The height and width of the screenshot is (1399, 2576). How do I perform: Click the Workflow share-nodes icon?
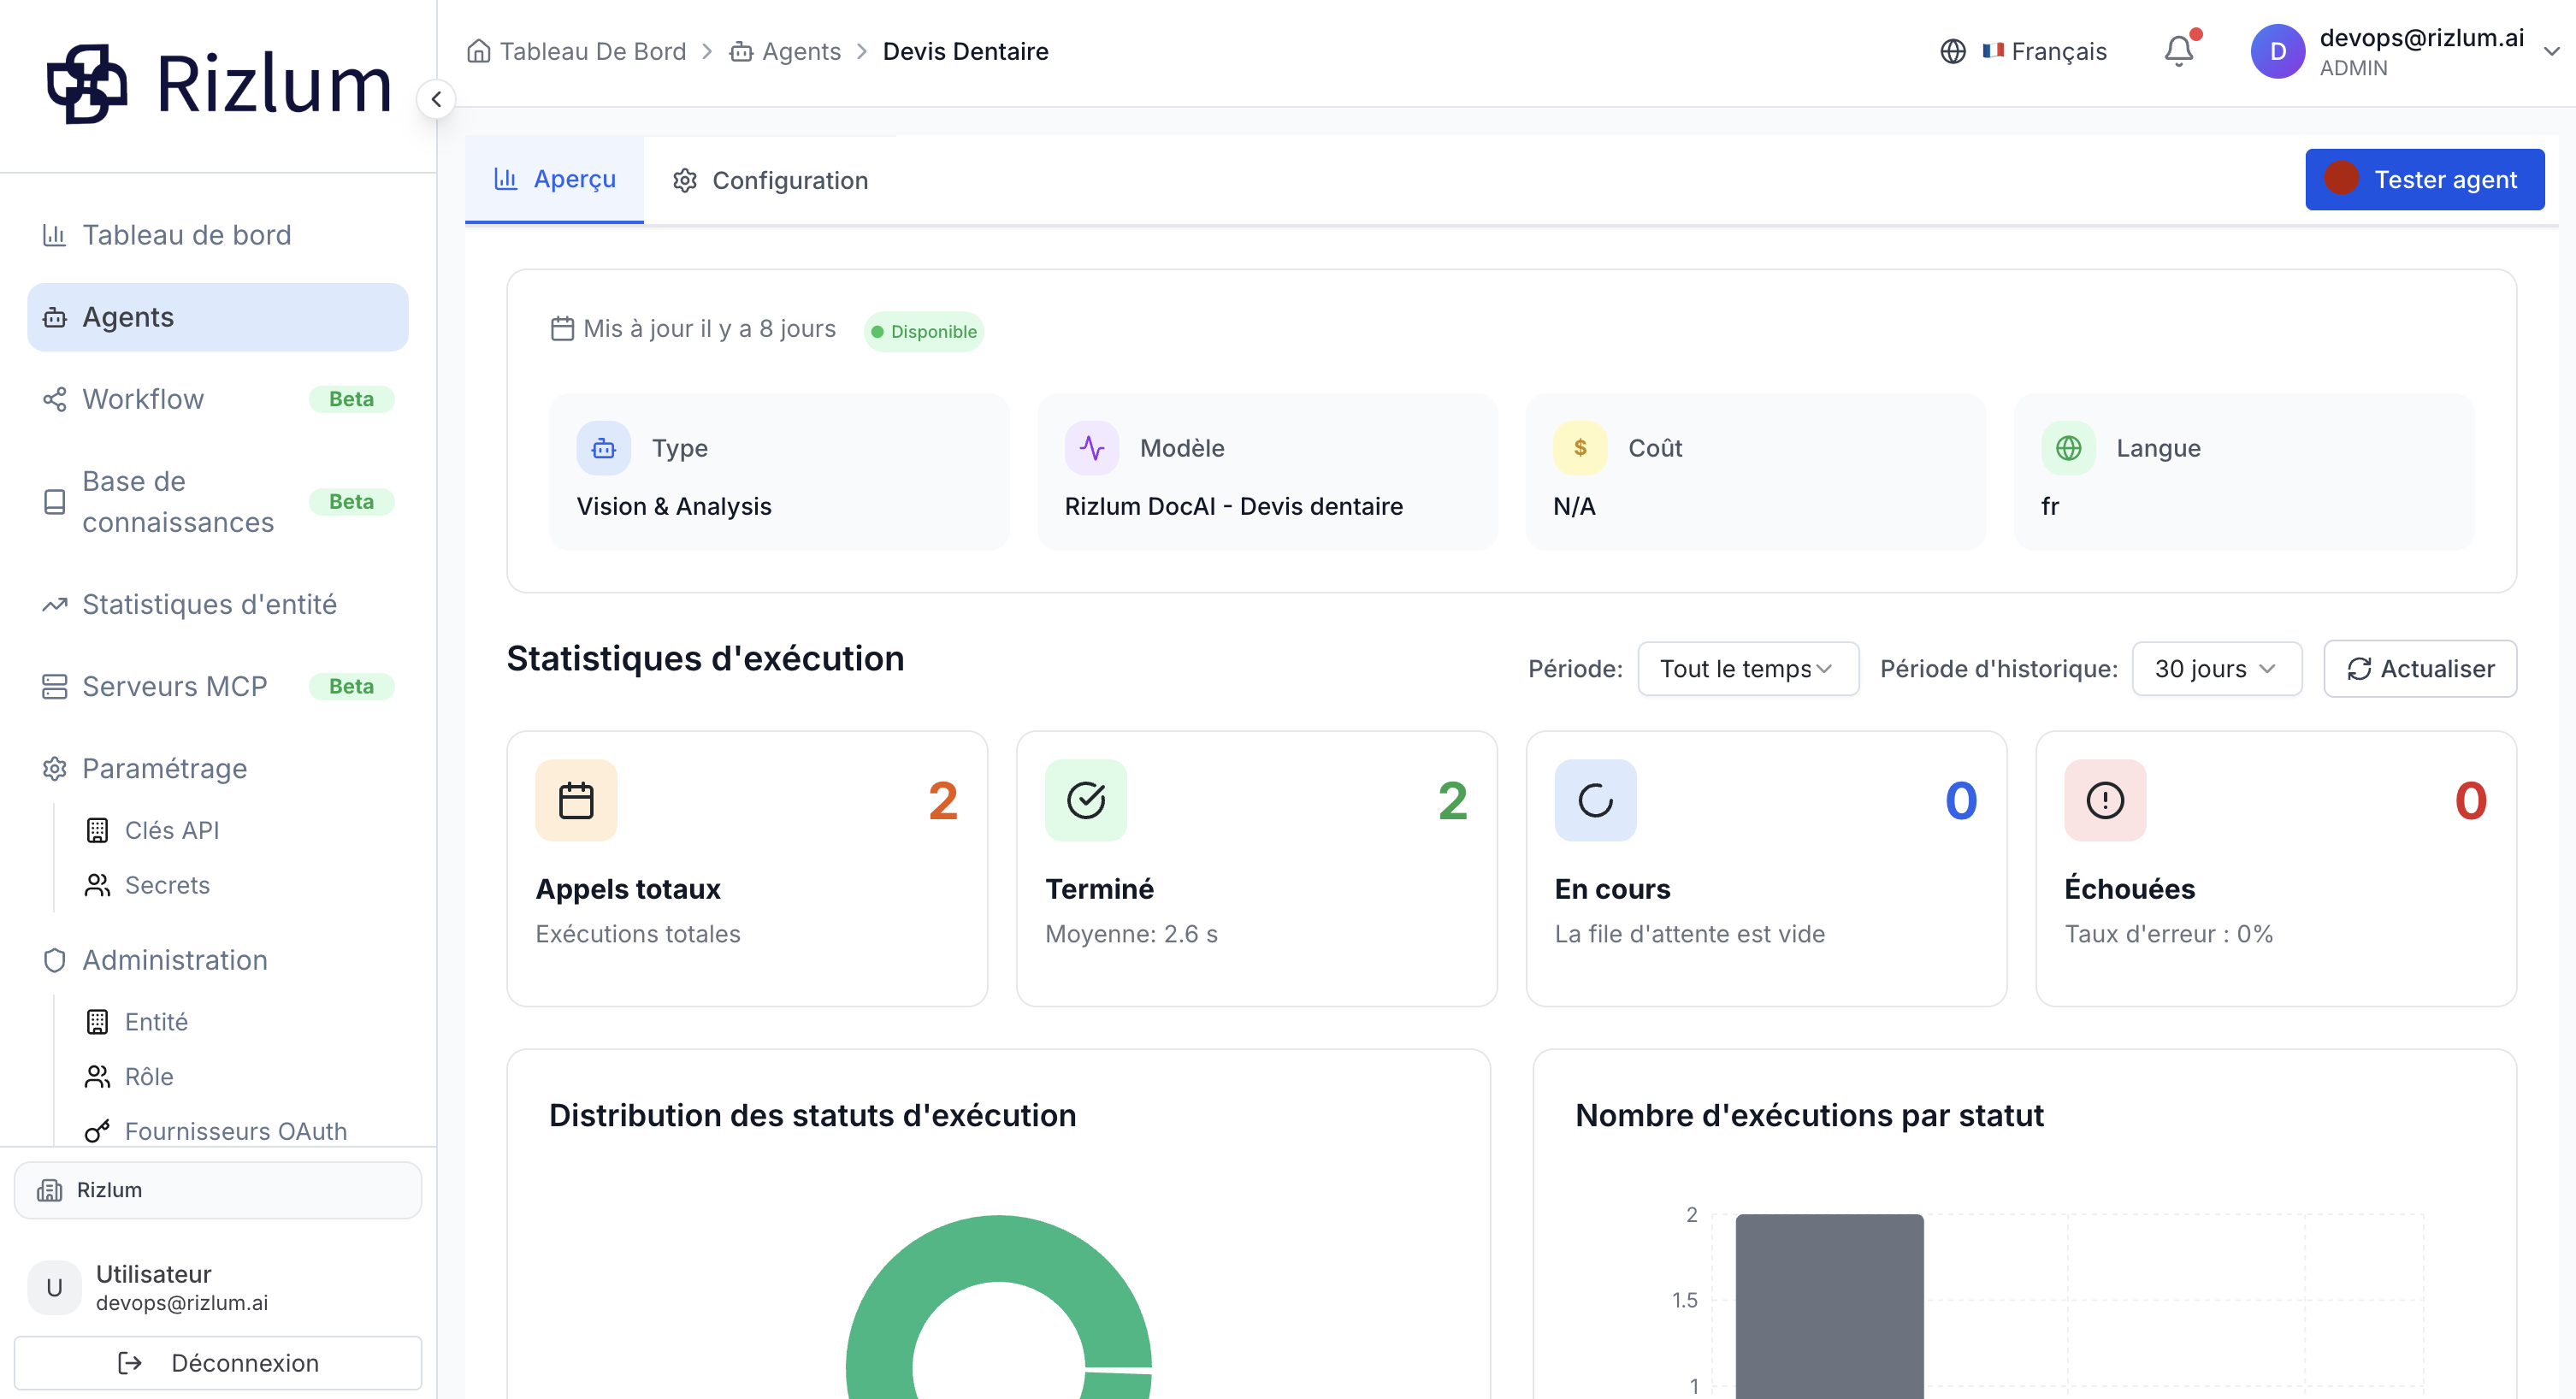(x=54, y=399)
